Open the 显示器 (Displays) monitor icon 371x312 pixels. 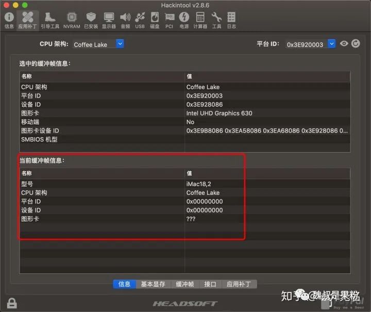109,20
